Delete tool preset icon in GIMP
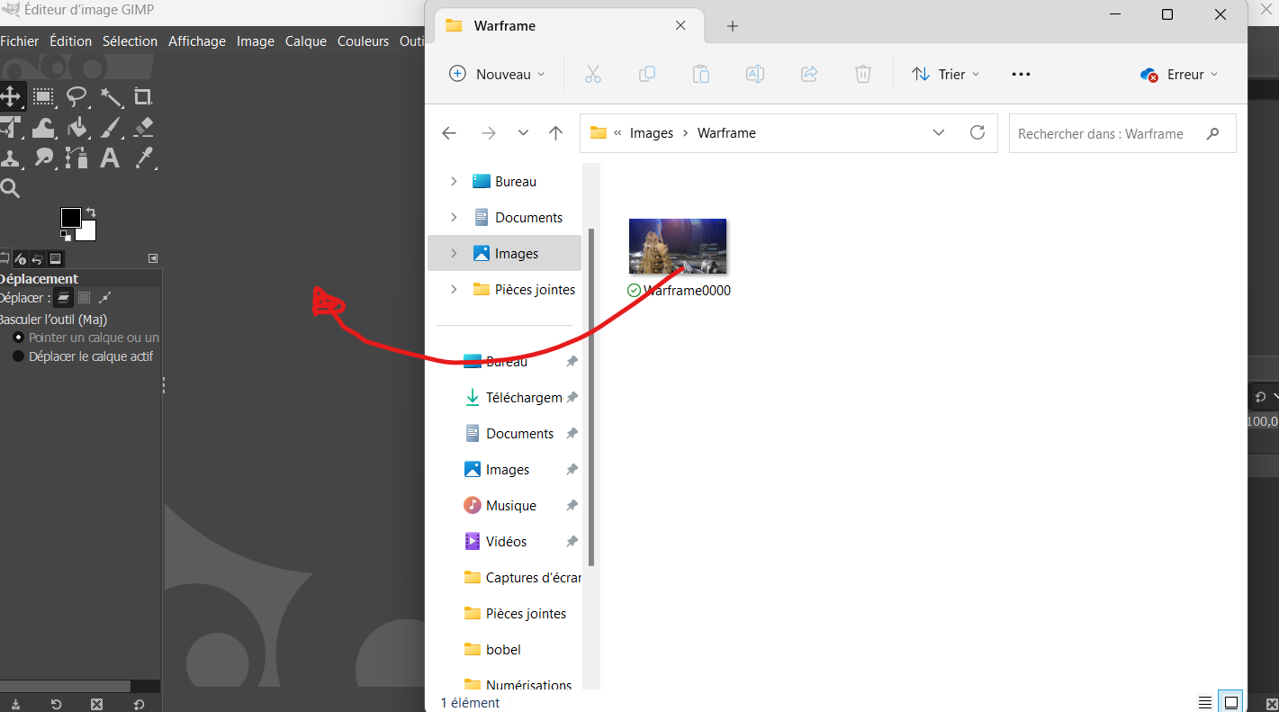 tap(97, 704)
